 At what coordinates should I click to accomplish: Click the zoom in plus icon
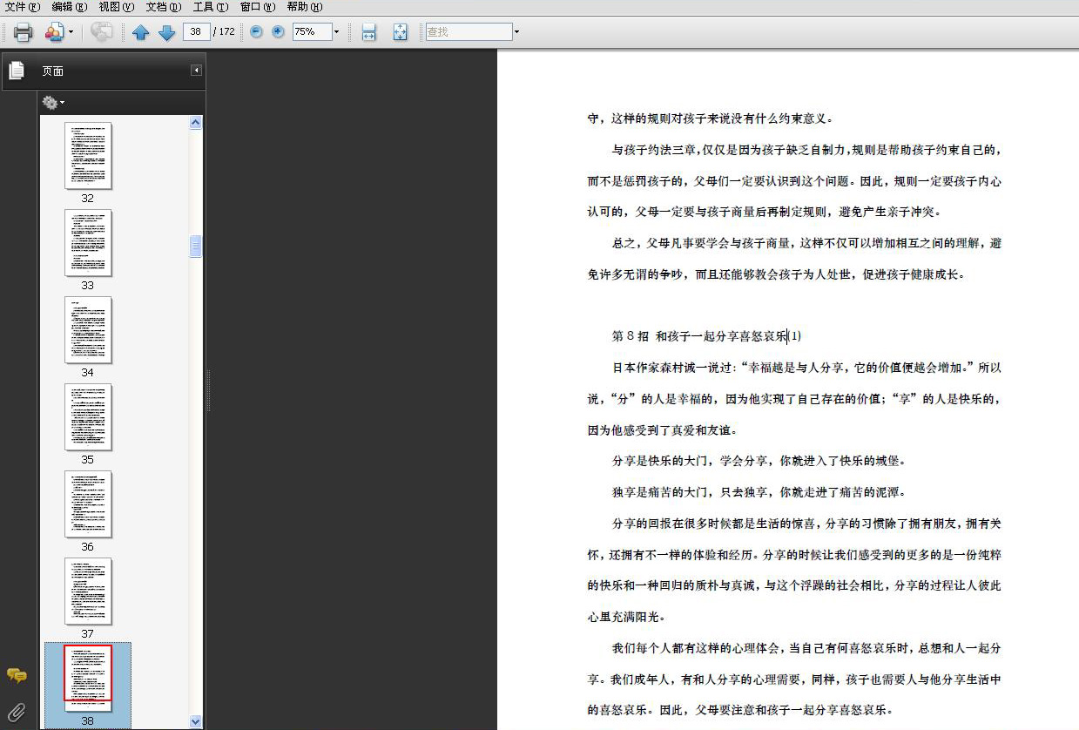click(278, 31)
